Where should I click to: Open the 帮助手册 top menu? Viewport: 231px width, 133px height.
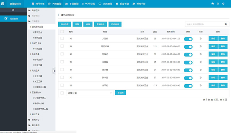pos(139,4)
